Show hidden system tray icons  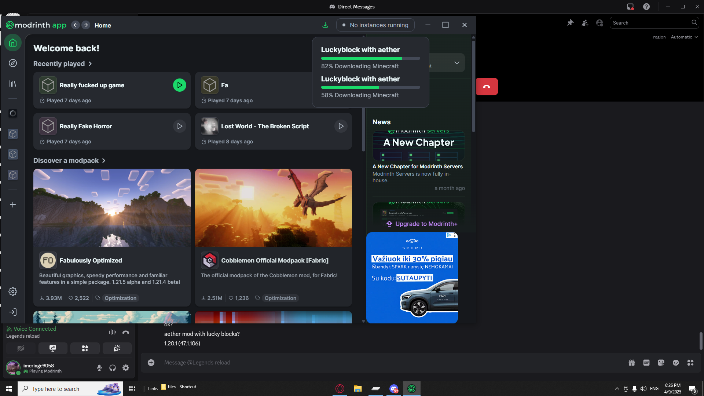pyautogui.click(x=617, y=389)
